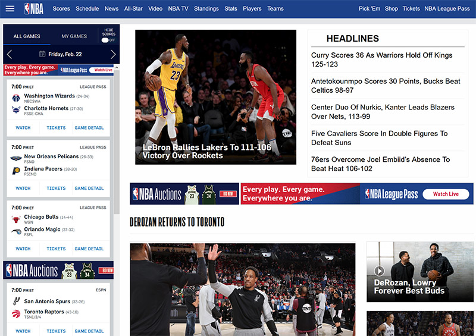This screenshot has width=476, height=336.
Task: Toggle the Hide Scores switch
Action: [x=105, y=40]
